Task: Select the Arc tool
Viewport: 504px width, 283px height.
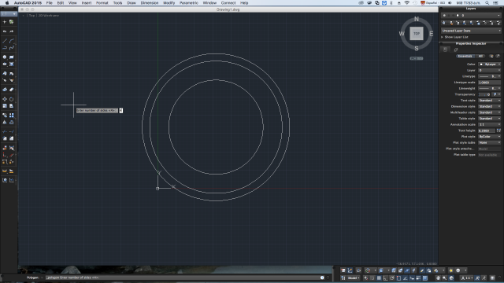Action: coord(12,41)
